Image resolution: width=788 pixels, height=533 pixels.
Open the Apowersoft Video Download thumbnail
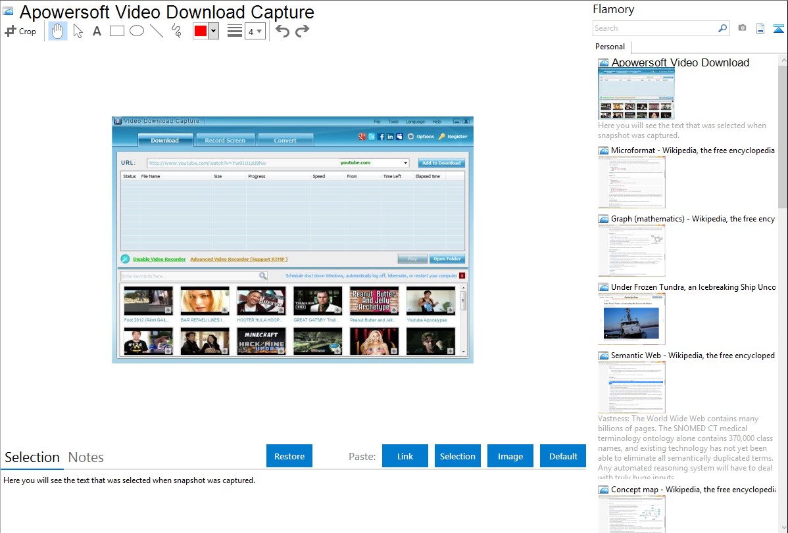(x=636, y=93)
